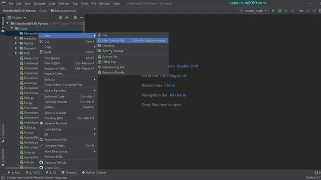Click the Resource Bundle icon in the New submenu

pos(99,72)
